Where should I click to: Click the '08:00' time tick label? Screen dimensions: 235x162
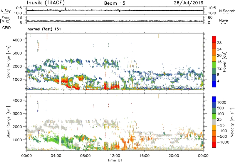85,156
